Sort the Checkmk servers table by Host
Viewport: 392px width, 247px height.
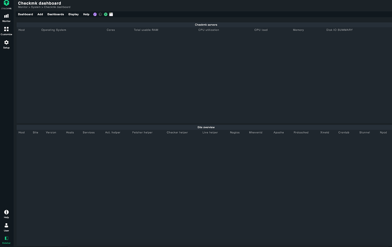click(x=21, y=30)
